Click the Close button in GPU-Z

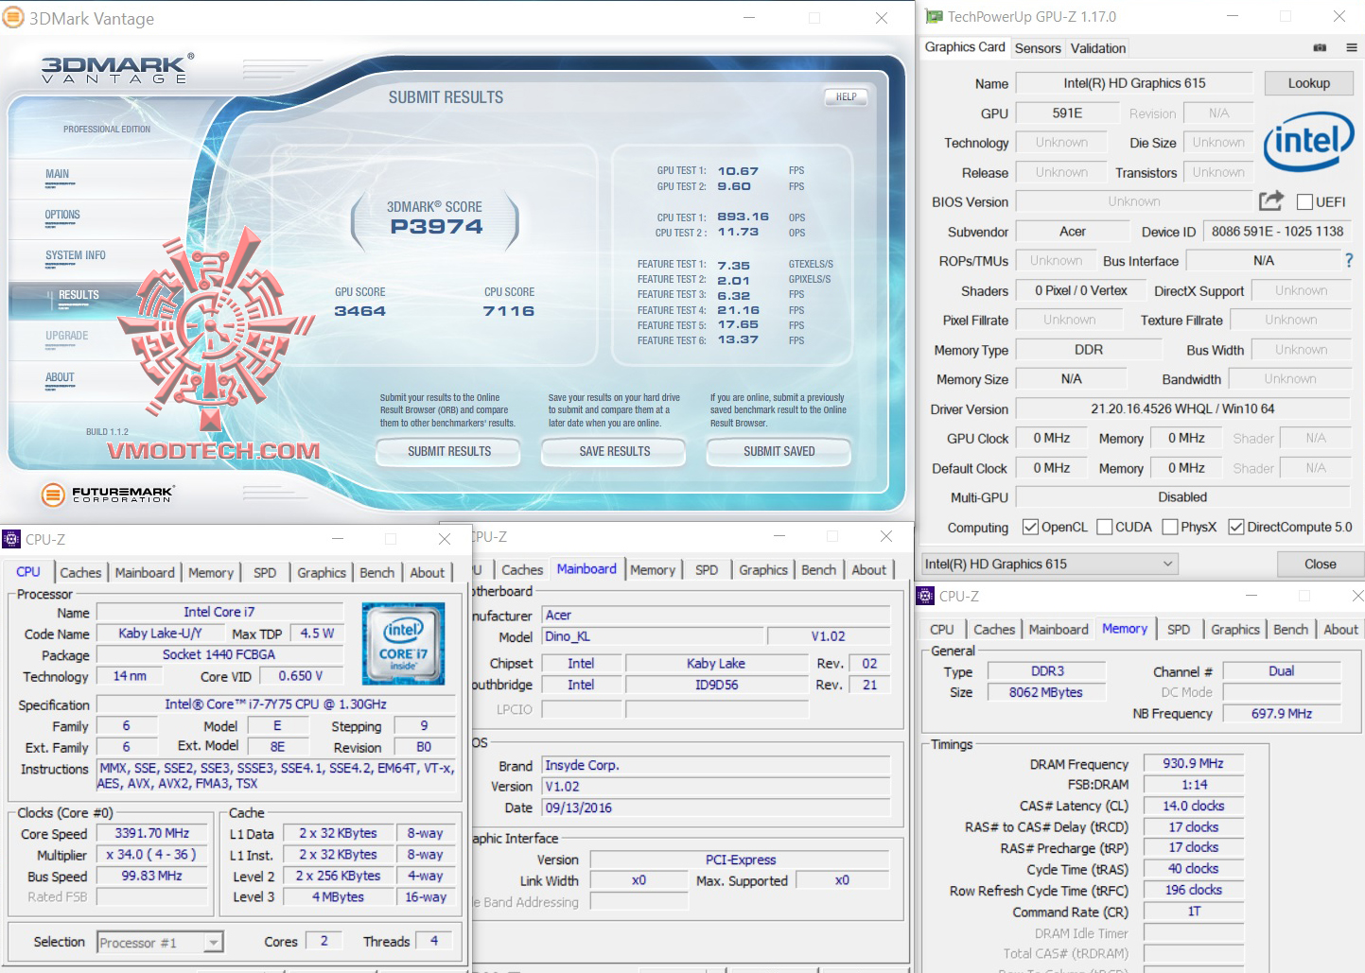point(1320,564)
